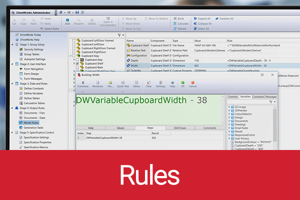
Task: Collapse Stage 4: Output Rules
Action: (12, 108)
